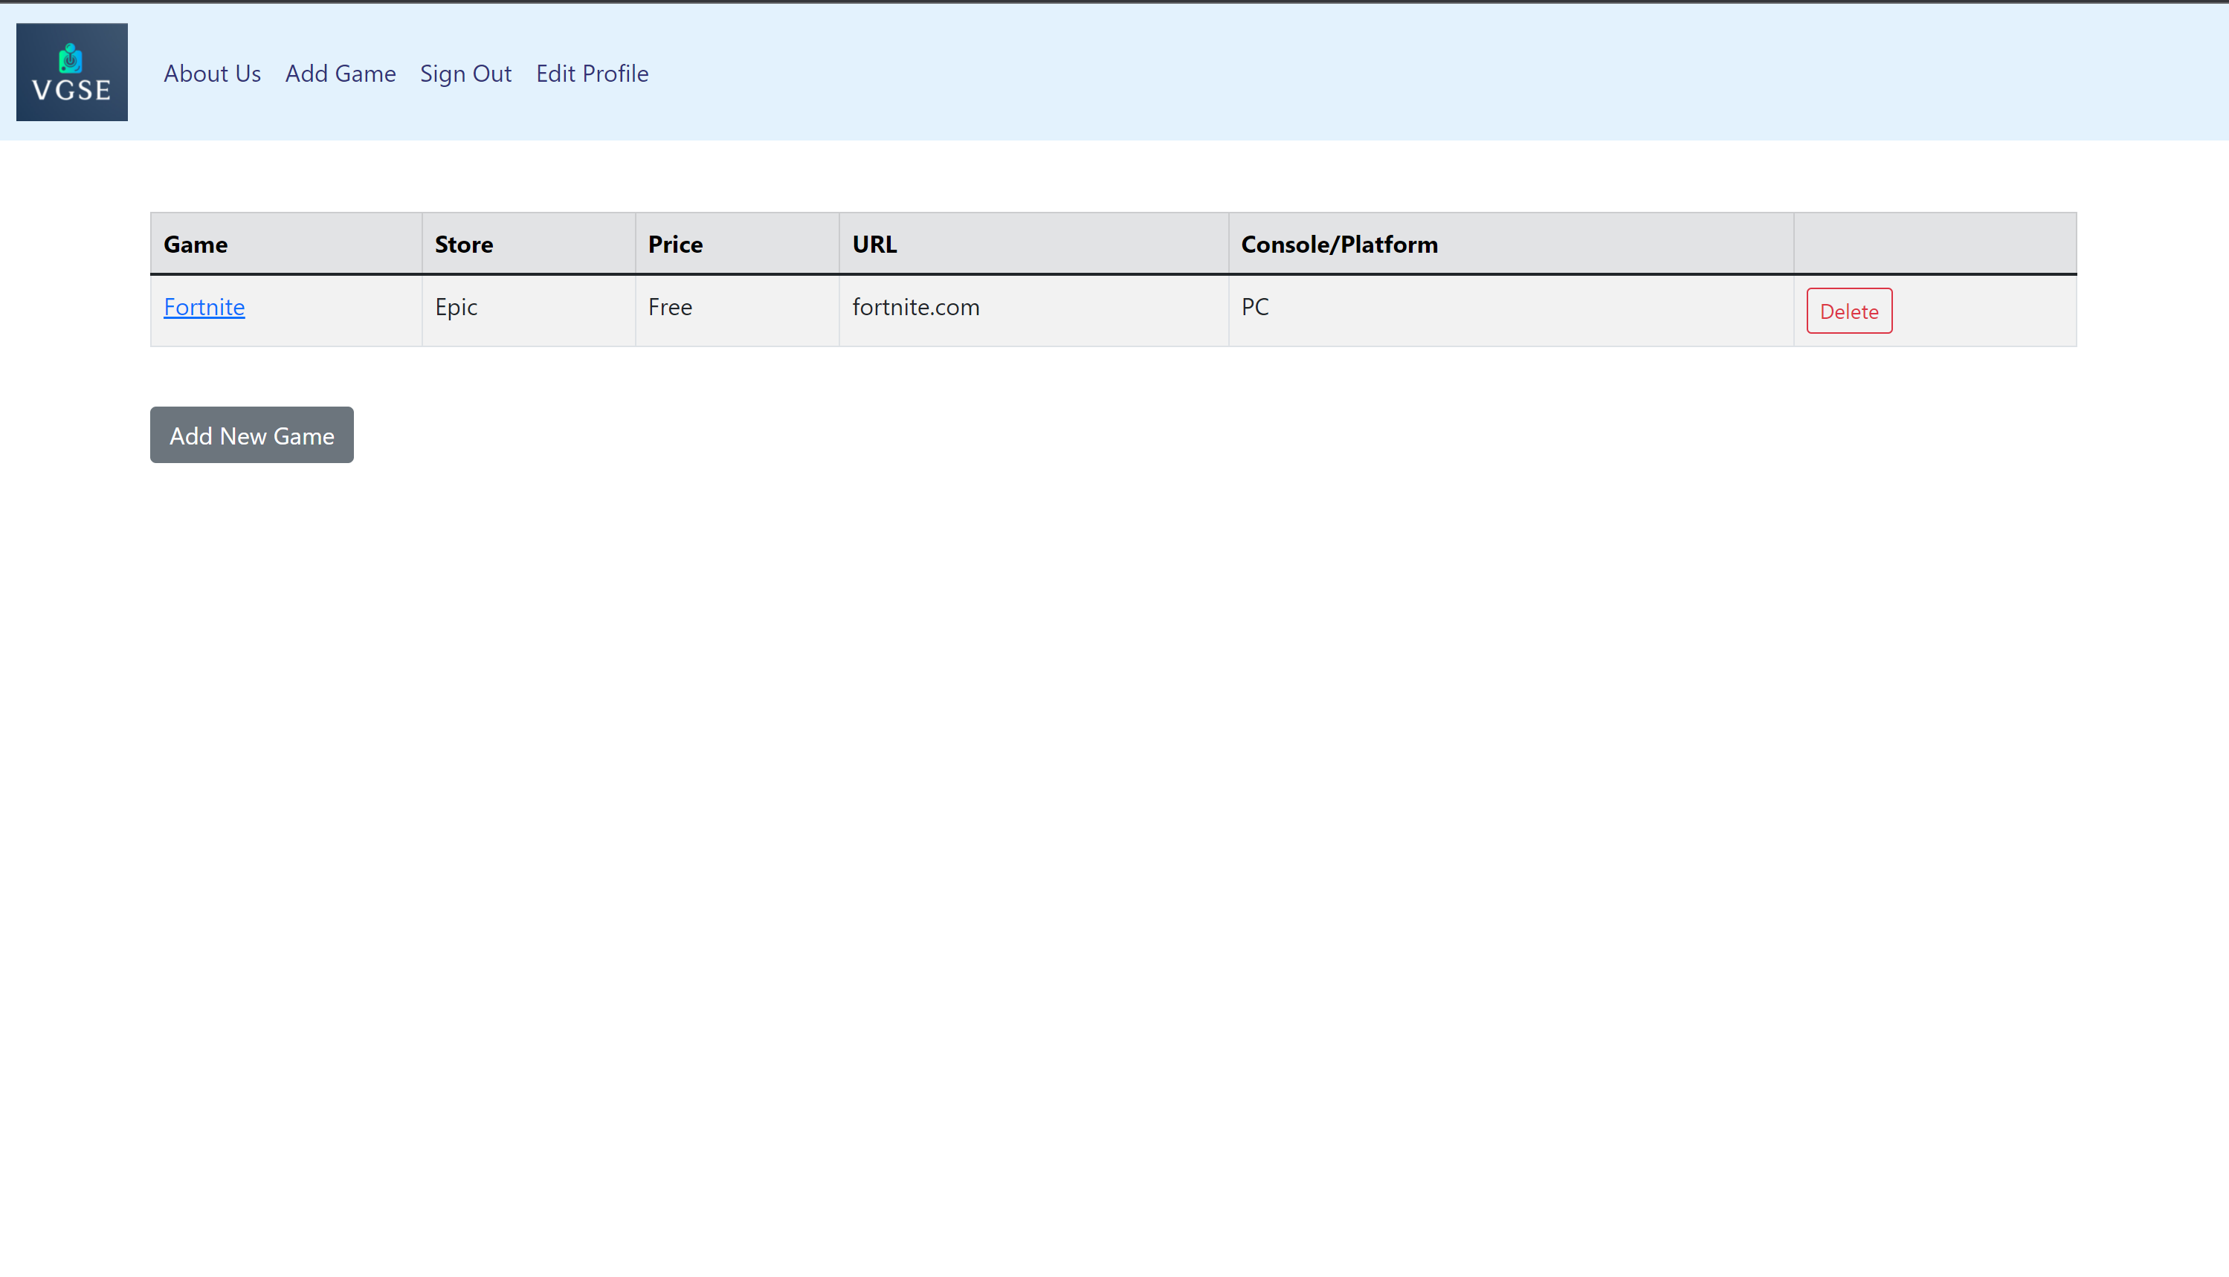Click the Price column header

point(738,244)
